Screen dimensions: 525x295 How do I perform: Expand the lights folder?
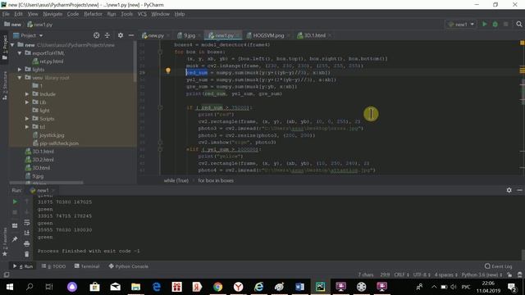tap(20, 70)
